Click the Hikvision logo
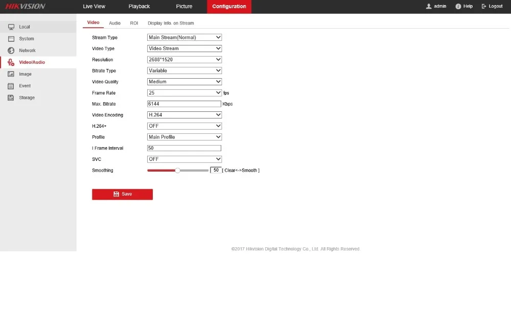This screenshot has height=332, width=511. tap(25, 6)
